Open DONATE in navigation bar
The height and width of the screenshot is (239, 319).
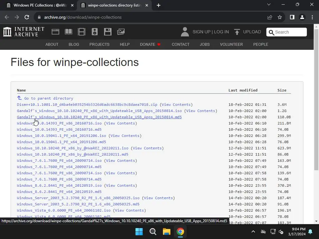coord(150,44)
